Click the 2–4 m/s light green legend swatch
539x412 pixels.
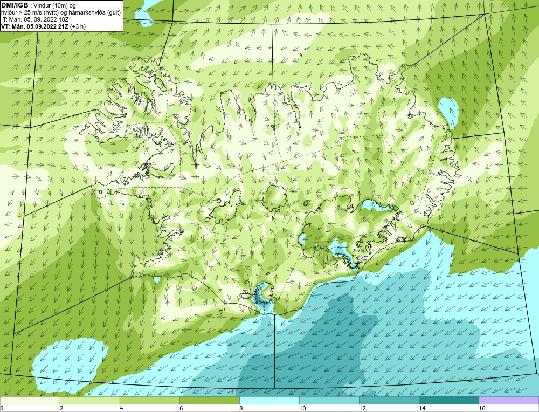pyautogui.click(x=89, y=400)
